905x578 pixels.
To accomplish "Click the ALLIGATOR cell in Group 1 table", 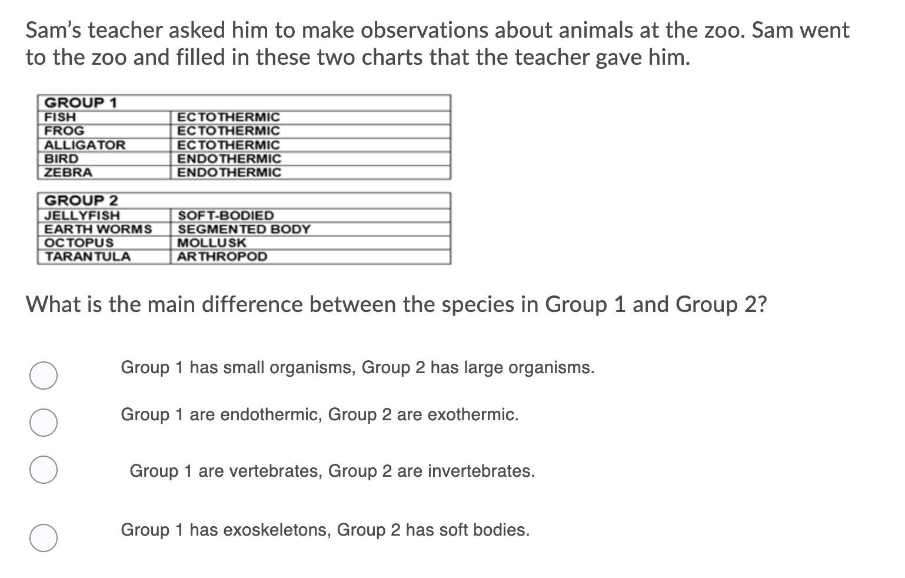I will (105, 145).
